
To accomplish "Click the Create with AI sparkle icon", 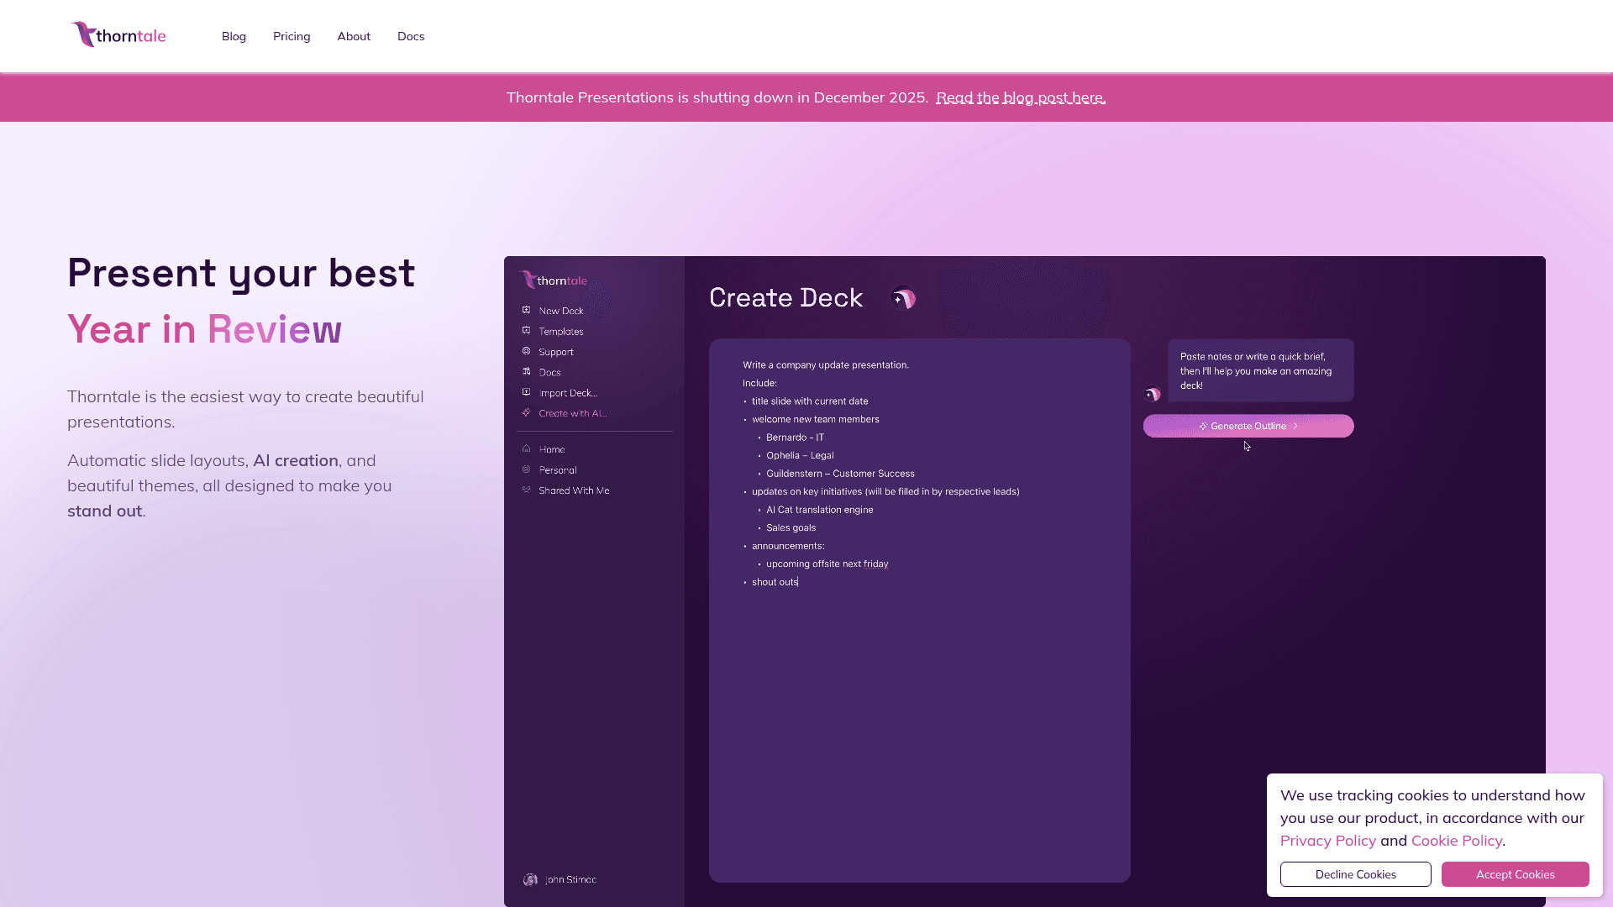I will click(527, 412).
